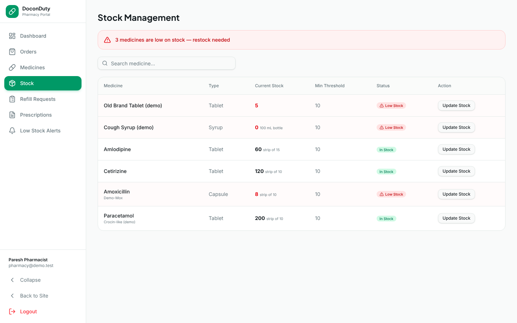Click Low Stock badge for Amoxicillin
Screen dimensions: 517x323
pyautogui.click(x=391, y=194)
